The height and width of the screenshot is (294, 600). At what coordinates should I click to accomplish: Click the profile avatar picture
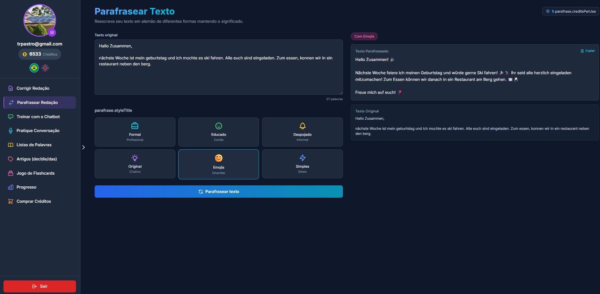pos(40,20)
